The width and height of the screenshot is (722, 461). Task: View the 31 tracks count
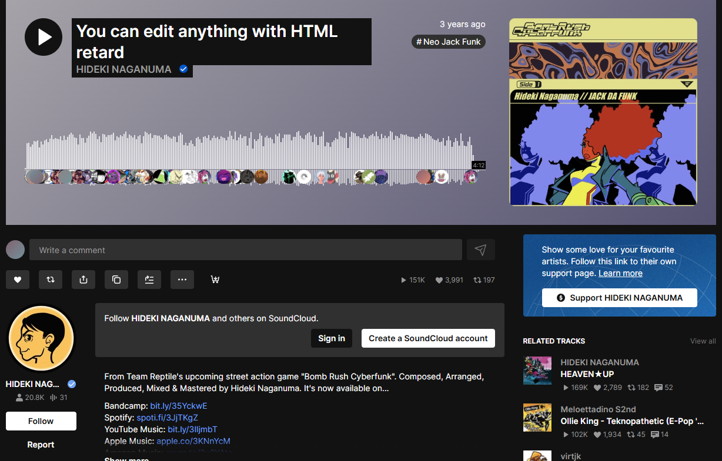pos(59,398)
